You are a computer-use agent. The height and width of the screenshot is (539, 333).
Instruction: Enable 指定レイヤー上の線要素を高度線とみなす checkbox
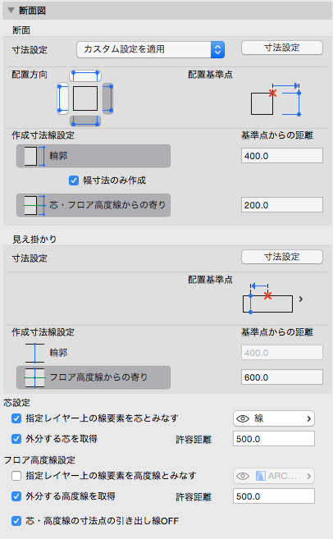pyautogui.click(x=16, y=476)
